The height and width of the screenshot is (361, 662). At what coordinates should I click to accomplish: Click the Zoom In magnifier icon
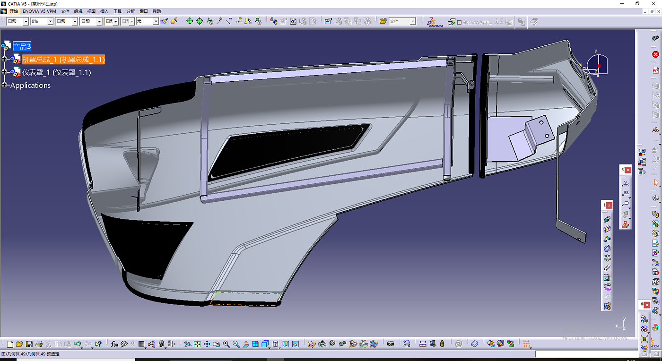click(x=226, y=344)
